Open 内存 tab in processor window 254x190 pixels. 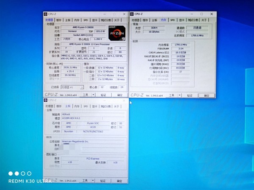77,20
